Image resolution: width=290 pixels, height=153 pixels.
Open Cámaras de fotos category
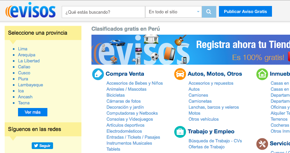click(123, 101)
